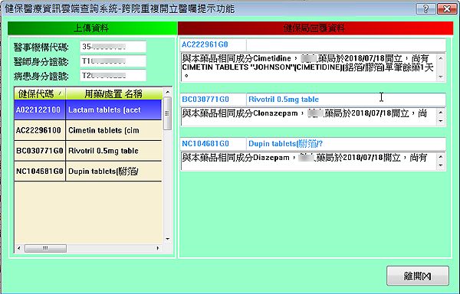460x294 pixels.
Task: Click down arrow in the Clonazepam message box
Action: pos(441,121)
